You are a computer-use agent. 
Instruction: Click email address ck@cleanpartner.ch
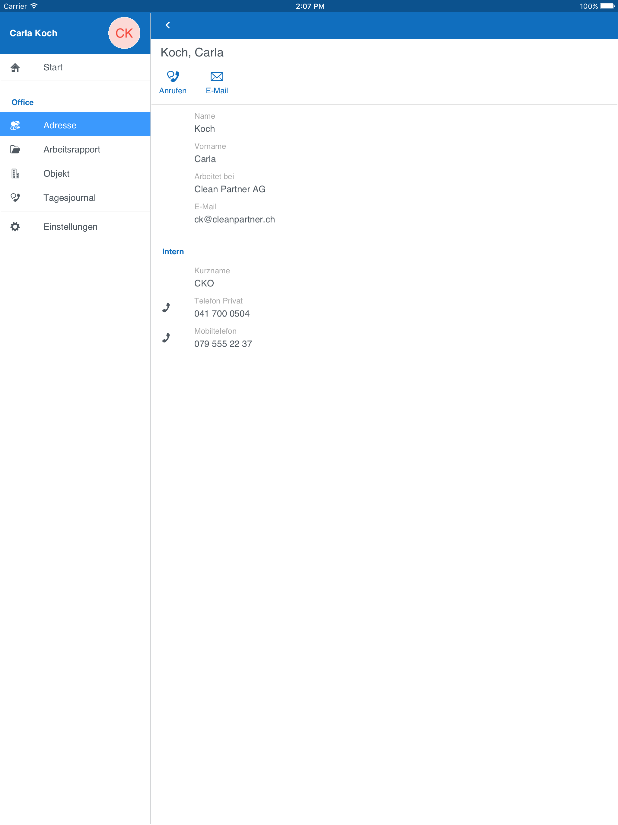pyautogui.click(x=234, y=219)
